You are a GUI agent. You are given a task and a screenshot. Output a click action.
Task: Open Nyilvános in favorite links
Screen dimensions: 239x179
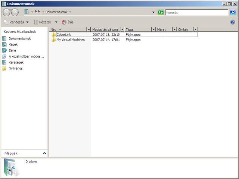[16, 68]
